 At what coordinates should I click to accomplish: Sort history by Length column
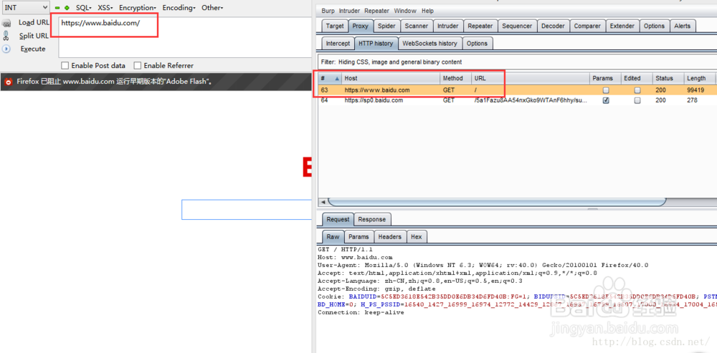tap(700, 78)
